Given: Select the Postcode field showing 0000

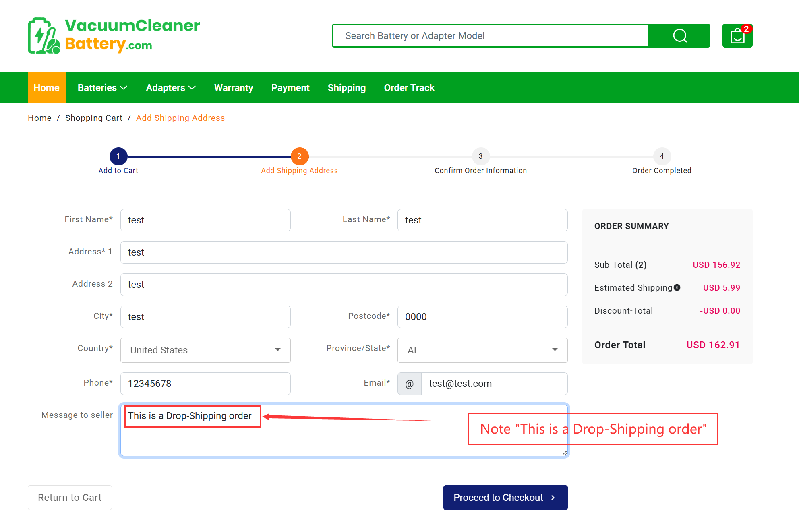Looking at the screenshot, I should coord(482,316).
